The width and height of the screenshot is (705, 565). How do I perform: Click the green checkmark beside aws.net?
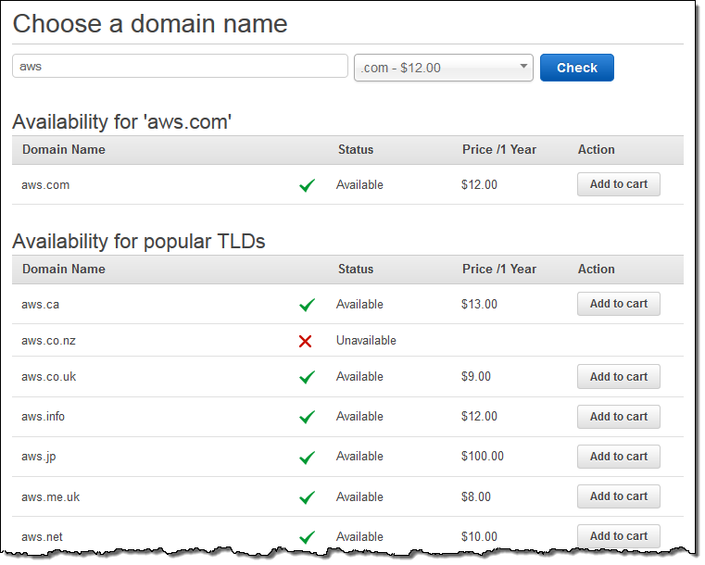click(307, 536)
